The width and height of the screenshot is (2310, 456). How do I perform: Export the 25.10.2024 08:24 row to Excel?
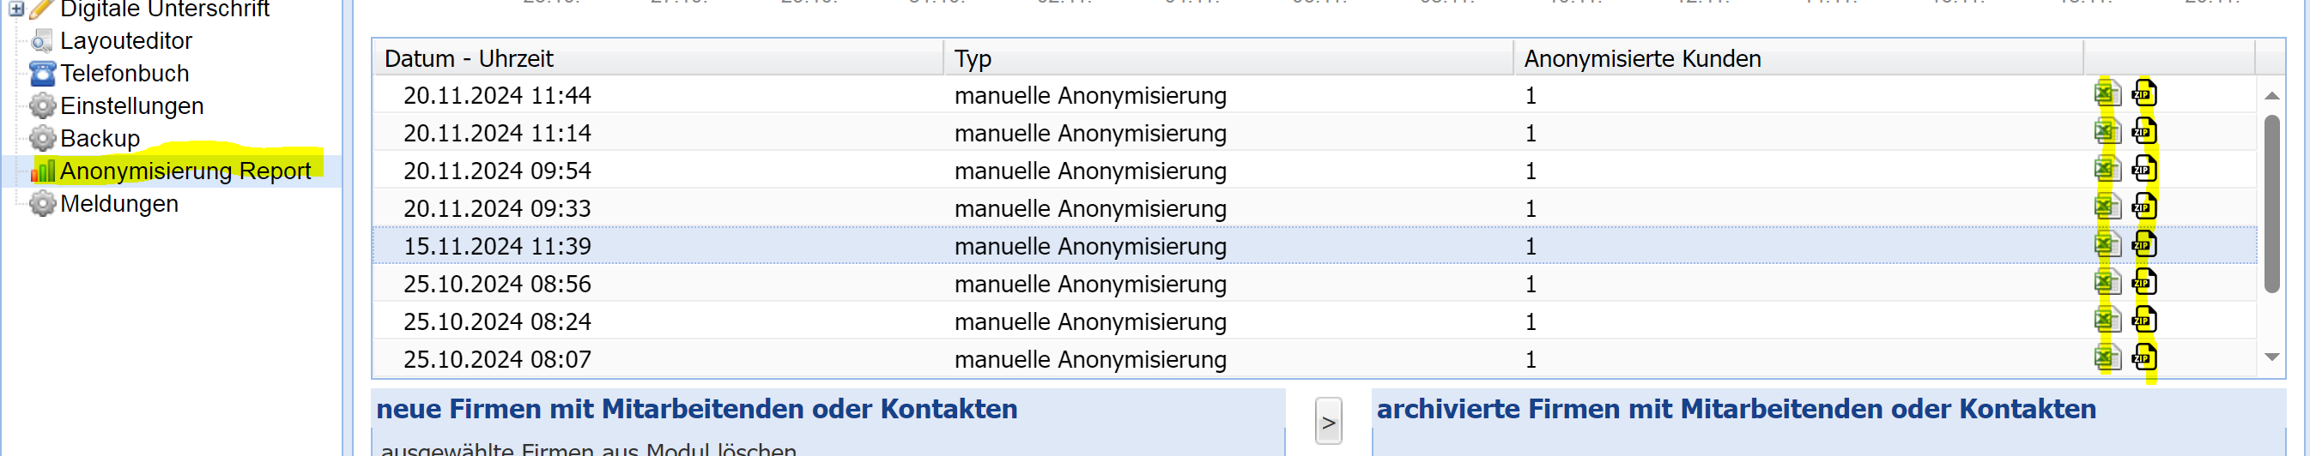(x=2107, y=319)
